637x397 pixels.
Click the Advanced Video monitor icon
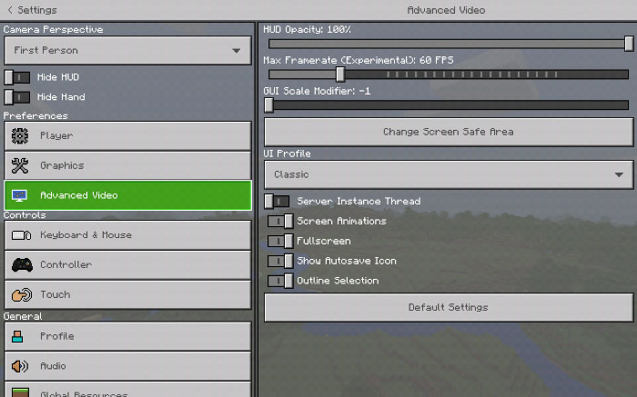click(x=19, y=195)
